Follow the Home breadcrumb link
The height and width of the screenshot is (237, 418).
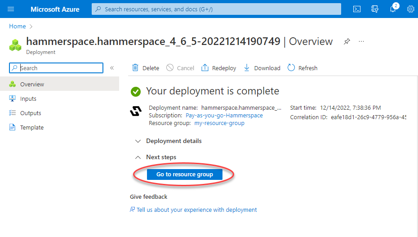(18, 27)
